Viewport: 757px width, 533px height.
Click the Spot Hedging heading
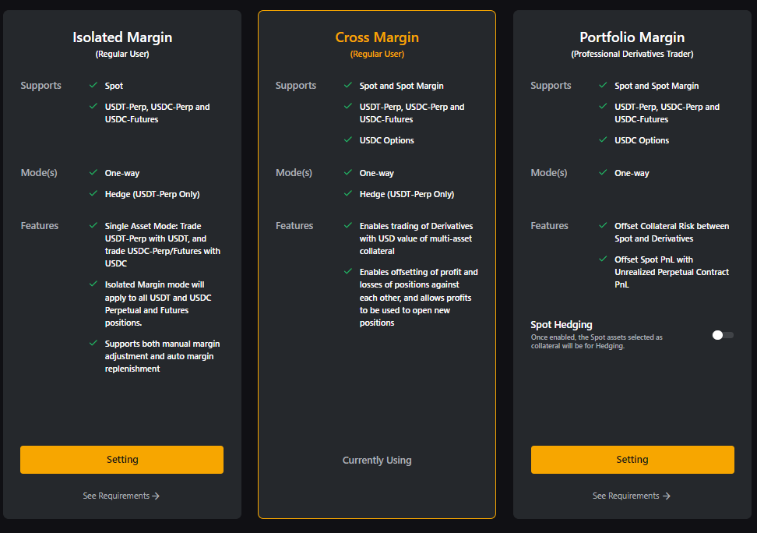562,325
